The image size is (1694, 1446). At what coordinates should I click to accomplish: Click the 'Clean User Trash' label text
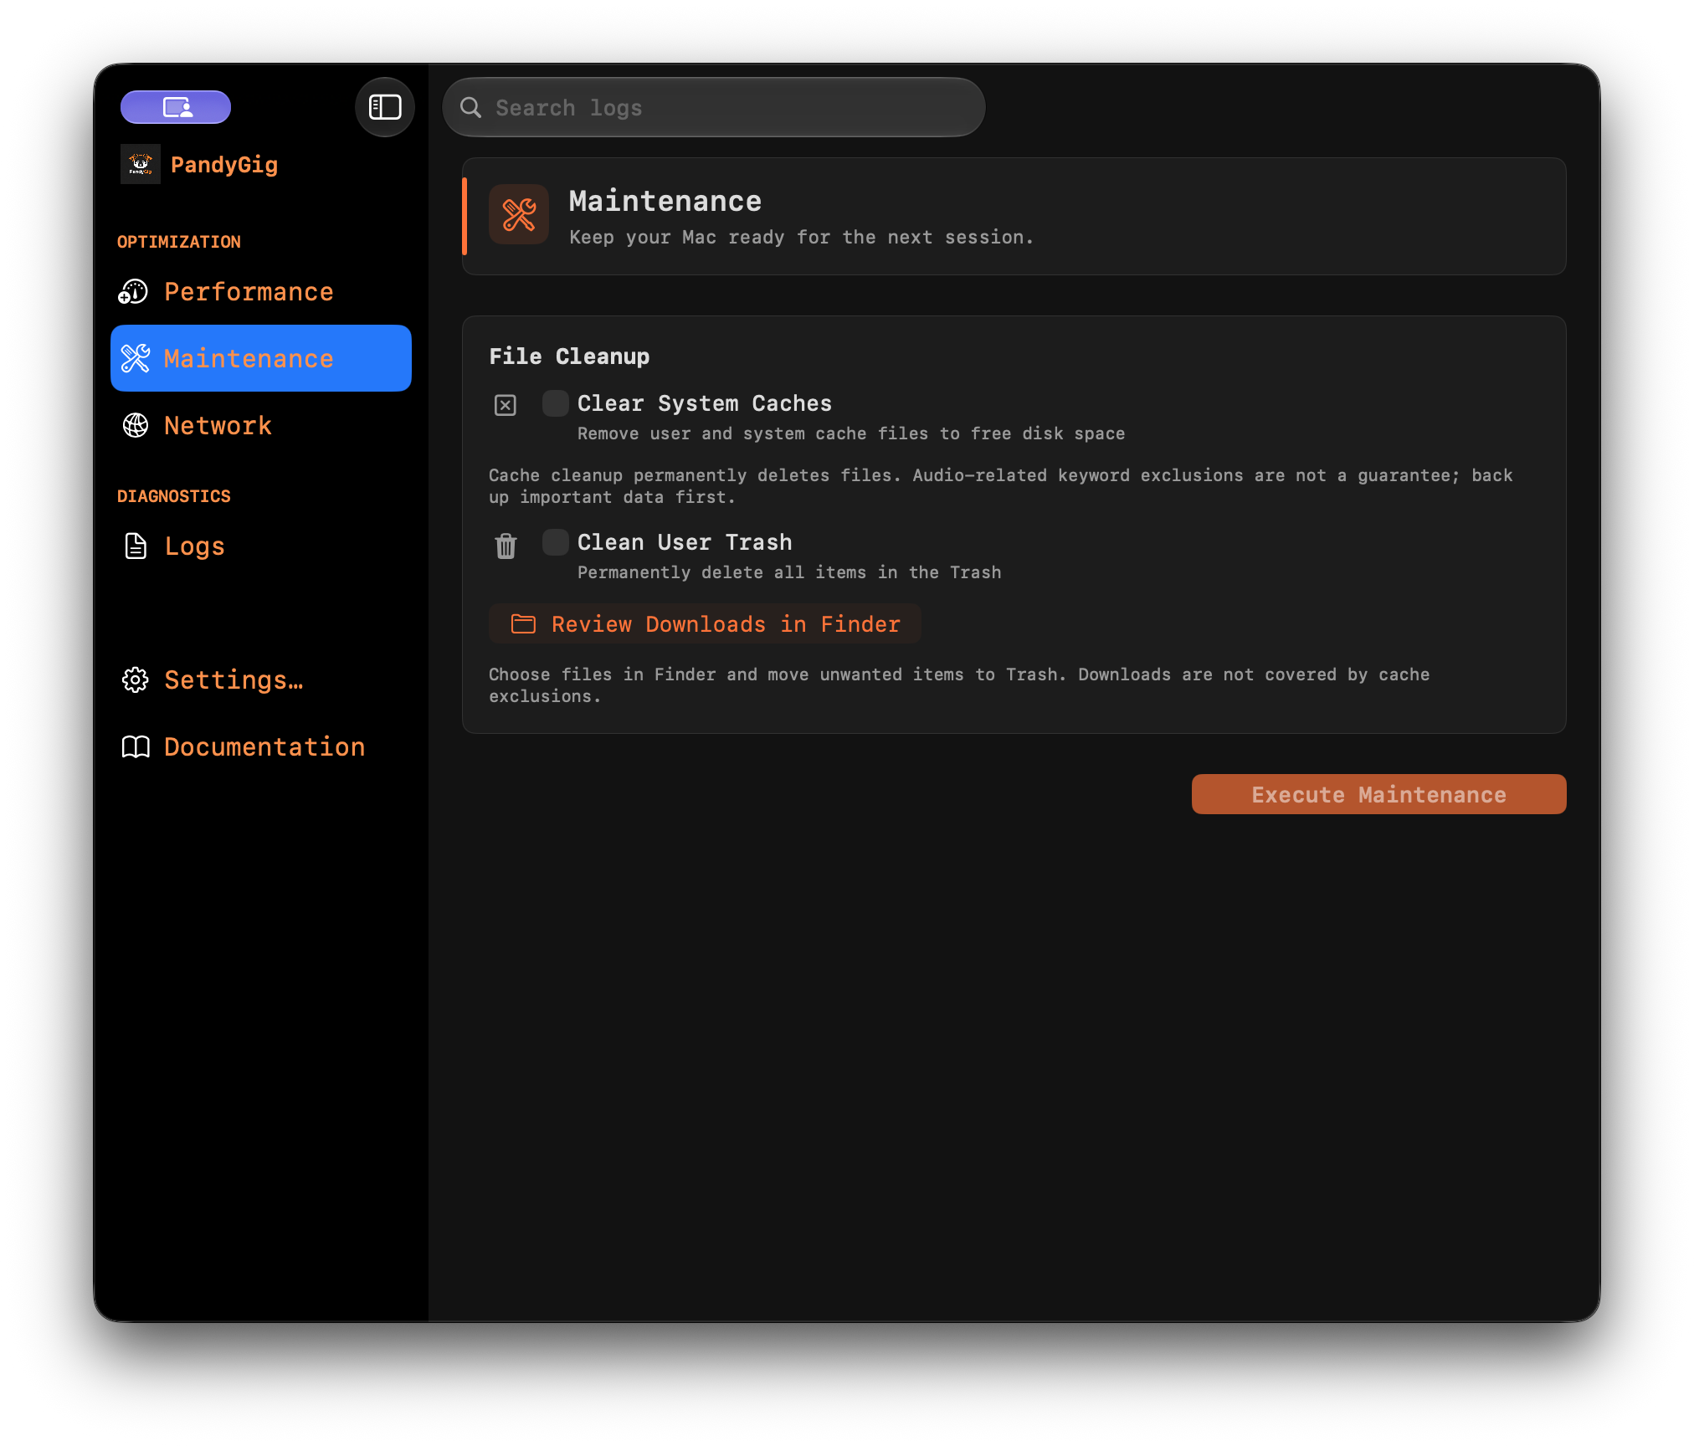[x=685, y=542]
